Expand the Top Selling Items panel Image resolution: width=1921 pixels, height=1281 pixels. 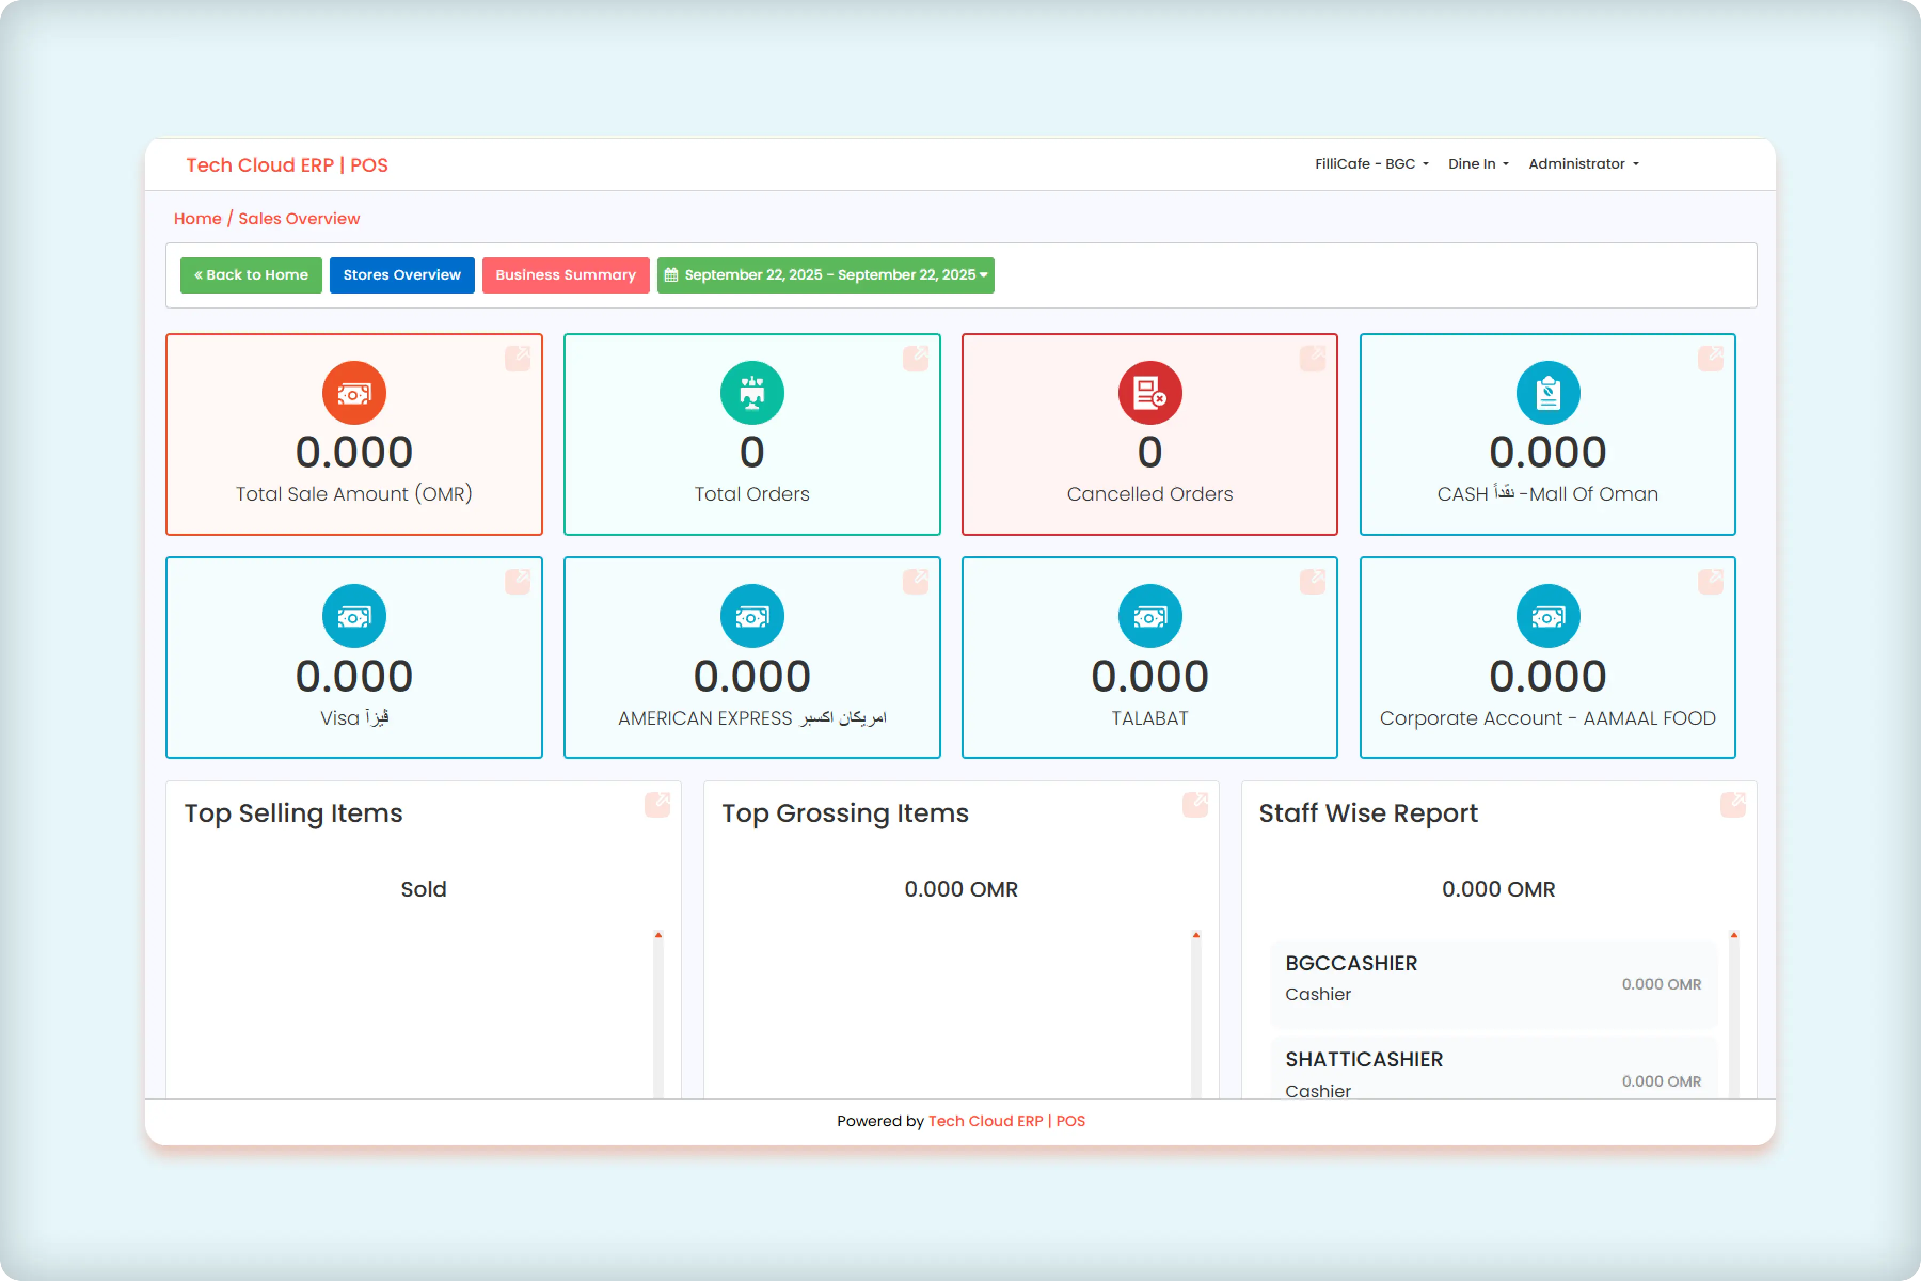point(658,804)
